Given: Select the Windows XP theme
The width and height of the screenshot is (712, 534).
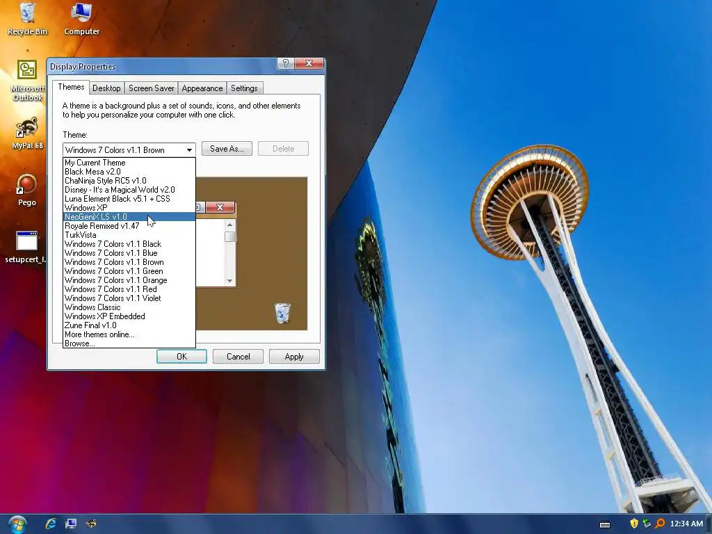Looking at the screenshot, I should coord(129,208).
